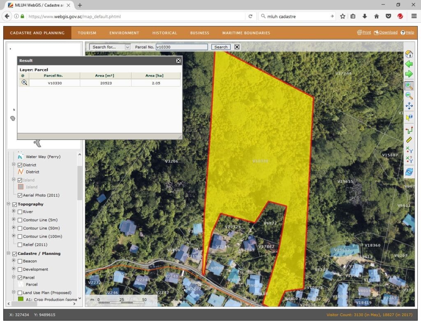This screenshot has width=421, height=324.
Task: Open the 'Search for...' dropdown
Action: pos(110,47)
